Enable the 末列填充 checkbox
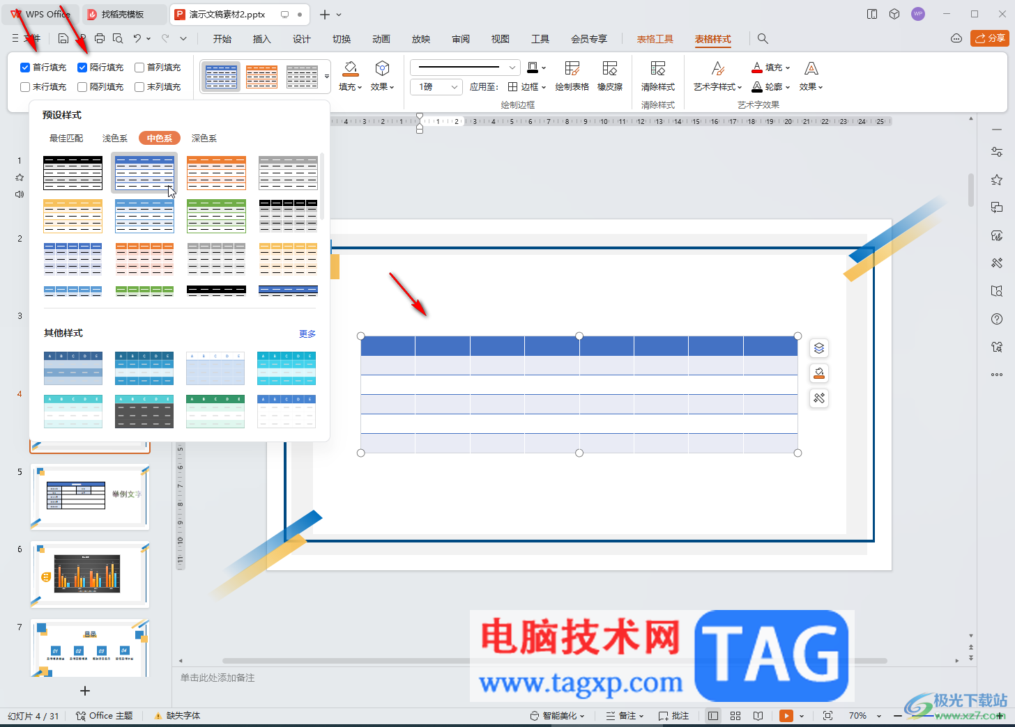 point(139,87)
